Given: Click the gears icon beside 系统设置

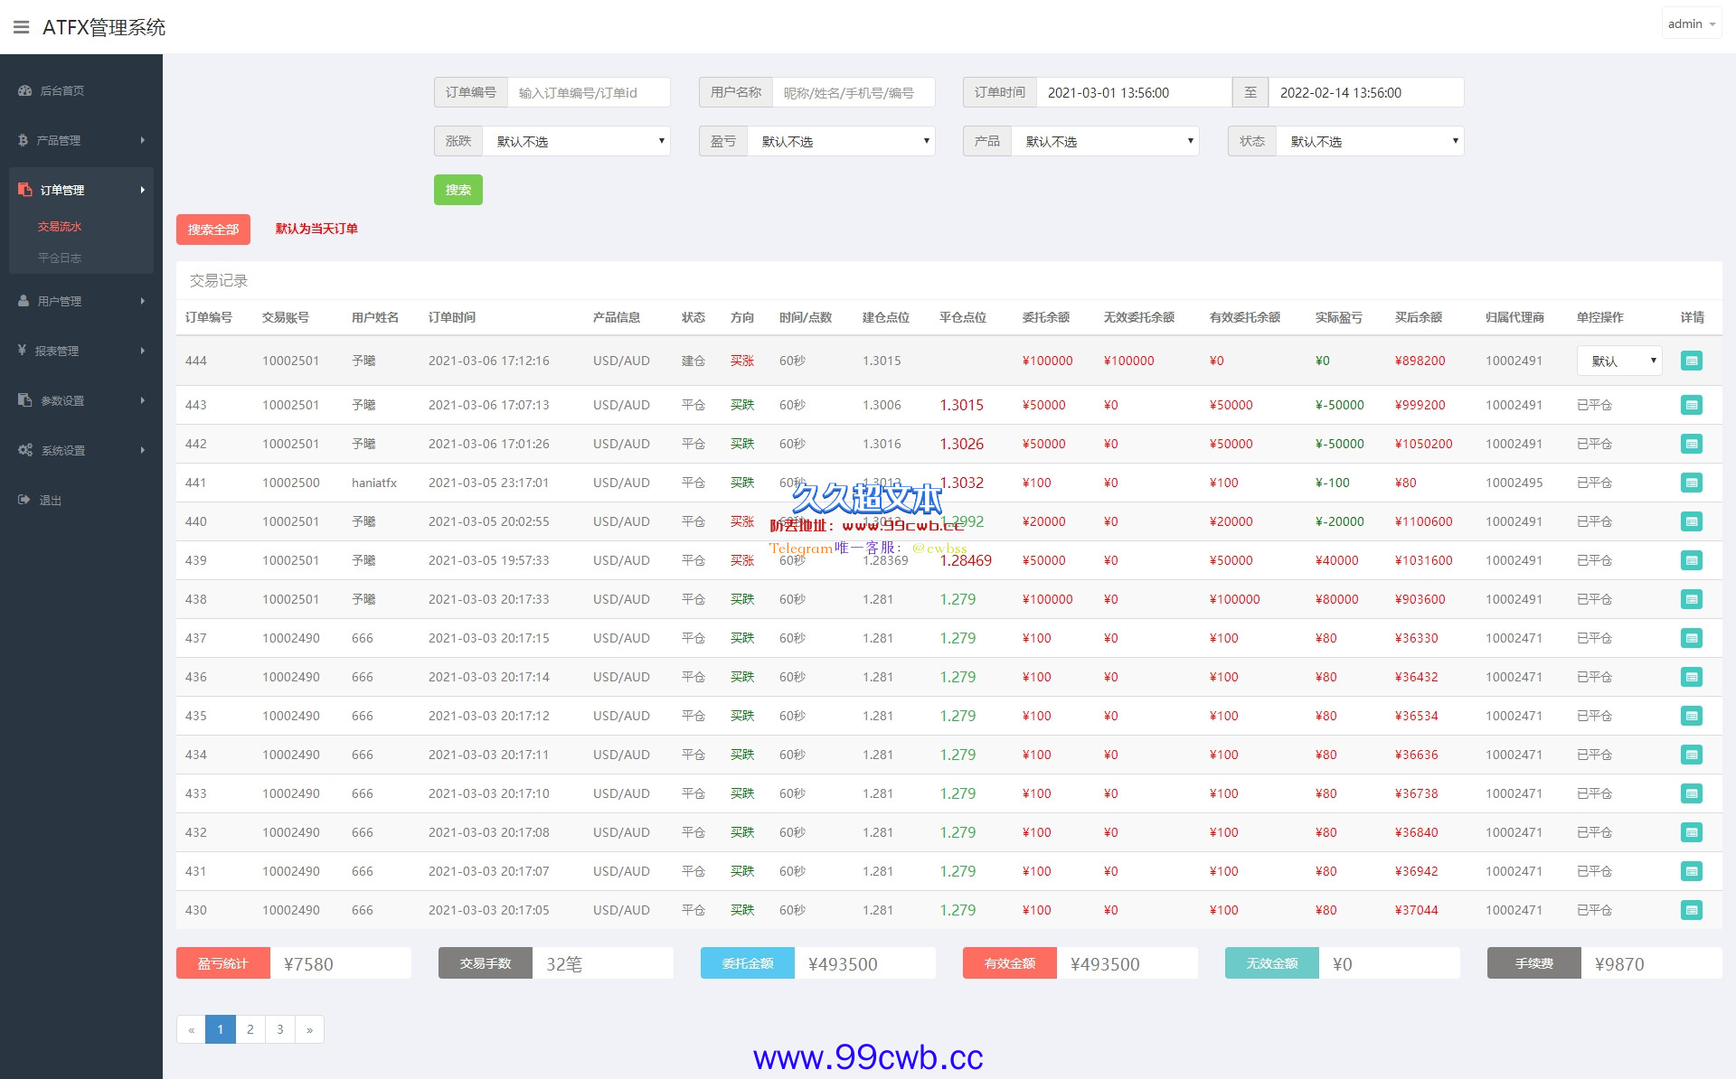Looking at the screenshot, I should tap(25, 449).
